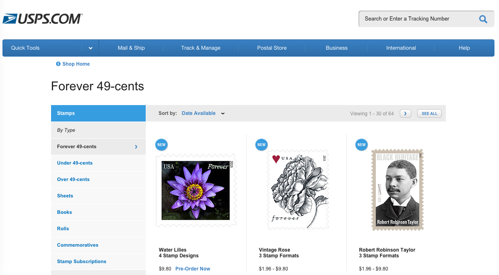Click the NEW badge on Water Lilies
Screen dimensions: 499x275
161,144
